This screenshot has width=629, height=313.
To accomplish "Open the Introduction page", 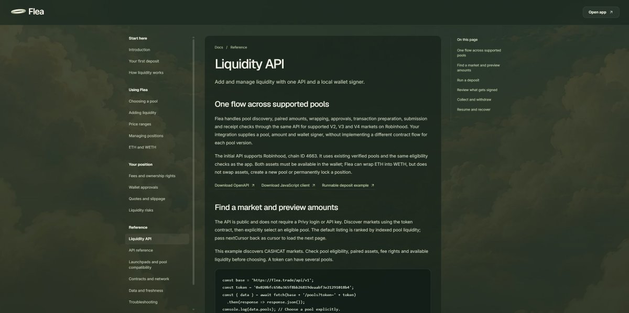I will 139,50.
